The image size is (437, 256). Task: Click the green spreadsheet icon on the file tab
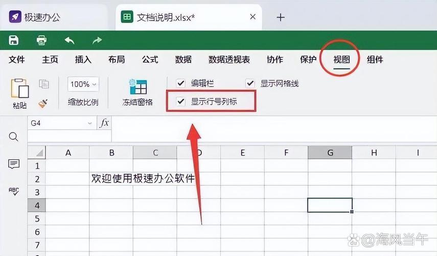click(127, 17)
